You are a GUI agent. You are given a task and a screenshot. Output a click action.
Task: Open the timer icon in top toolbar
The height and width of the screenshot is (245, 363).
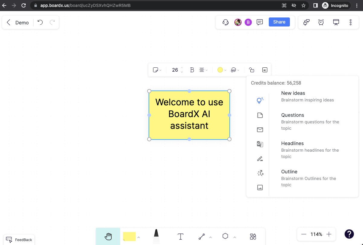pos(321,22)
